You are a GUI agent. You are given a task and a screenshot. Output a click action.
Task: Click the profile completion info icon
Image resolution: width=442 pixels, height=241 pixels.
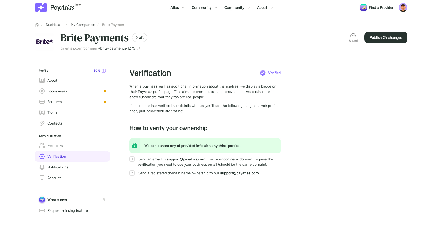[104, 71]
